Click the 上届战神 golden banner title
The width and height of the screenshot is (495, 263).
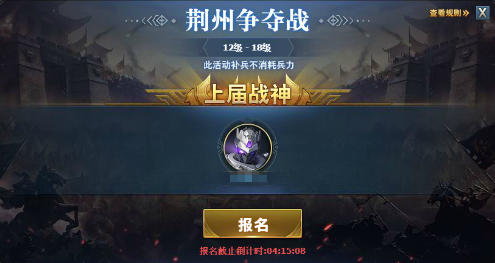(x=248, y=95)
